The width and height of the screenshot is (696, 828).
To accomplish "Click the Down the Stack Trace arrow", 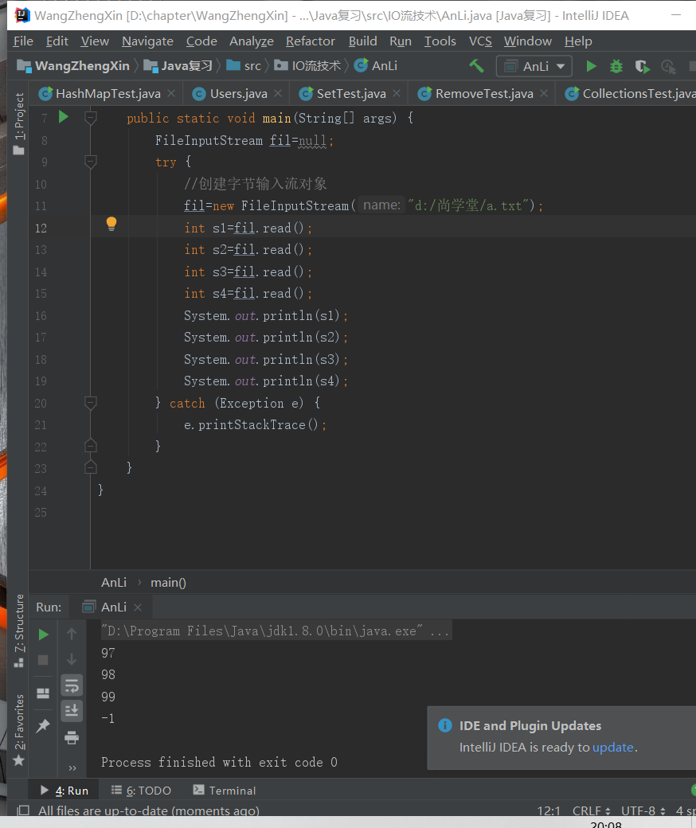I will pos(72,659).
